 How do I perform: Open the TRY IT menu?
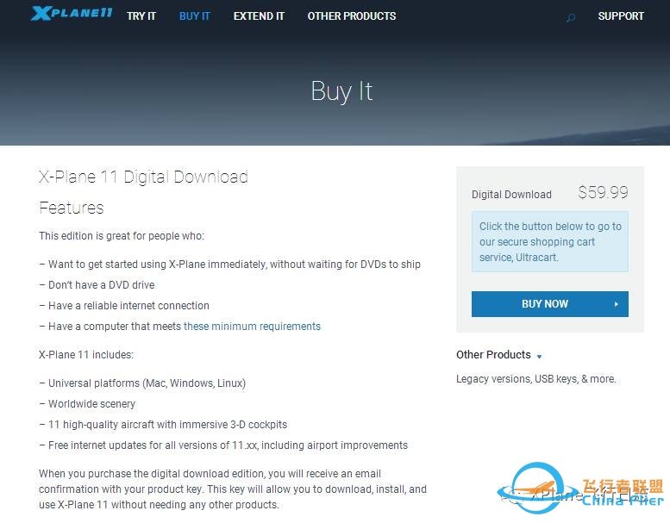point(141,16)
